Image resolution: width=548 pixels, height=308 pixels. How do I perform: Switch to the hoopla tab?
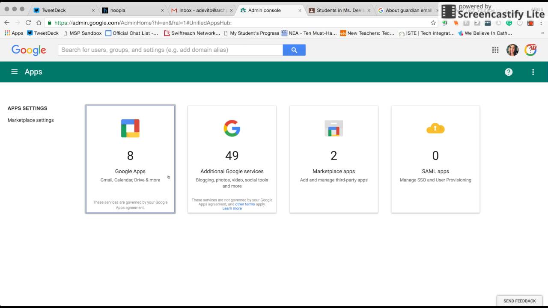(131, 10)
